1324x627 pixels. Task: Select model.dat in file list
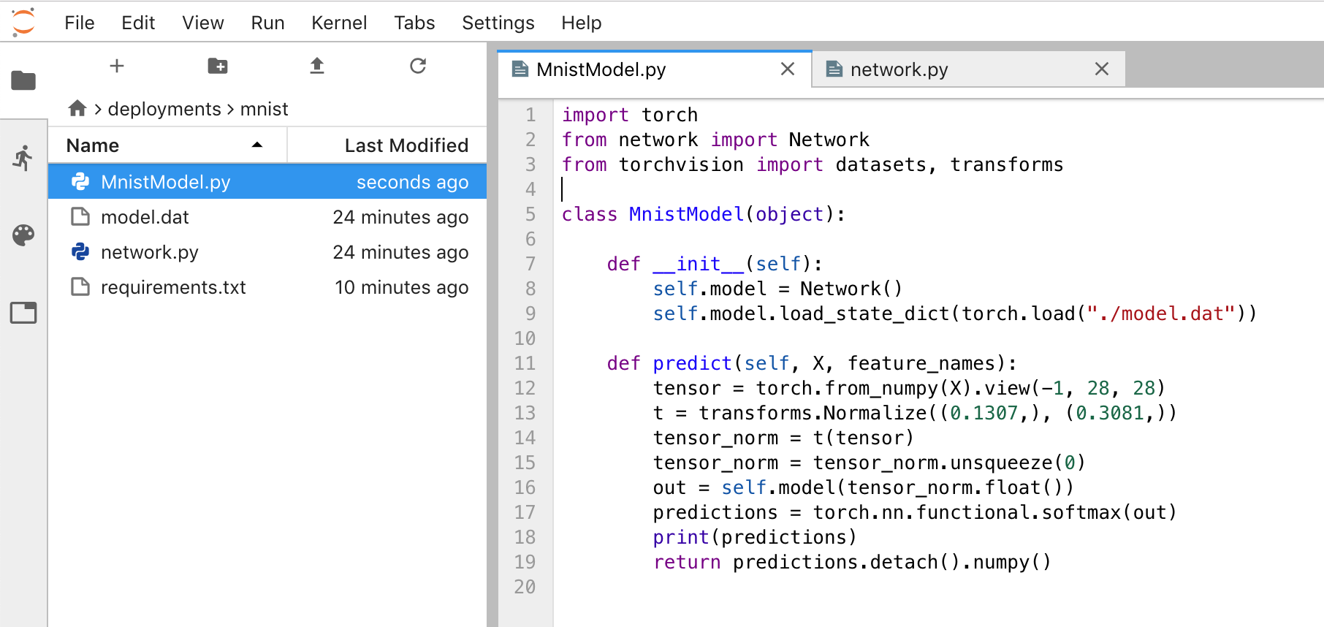click(145, 217)
